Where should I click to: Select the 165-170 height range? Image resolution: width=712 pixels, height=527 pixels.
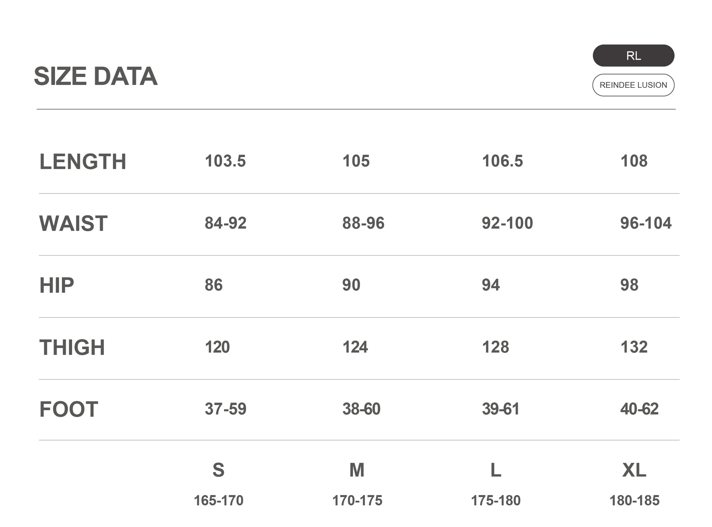pos(218,501)
